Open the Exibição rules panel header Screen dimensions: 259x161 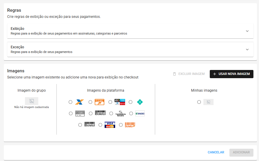130,31
